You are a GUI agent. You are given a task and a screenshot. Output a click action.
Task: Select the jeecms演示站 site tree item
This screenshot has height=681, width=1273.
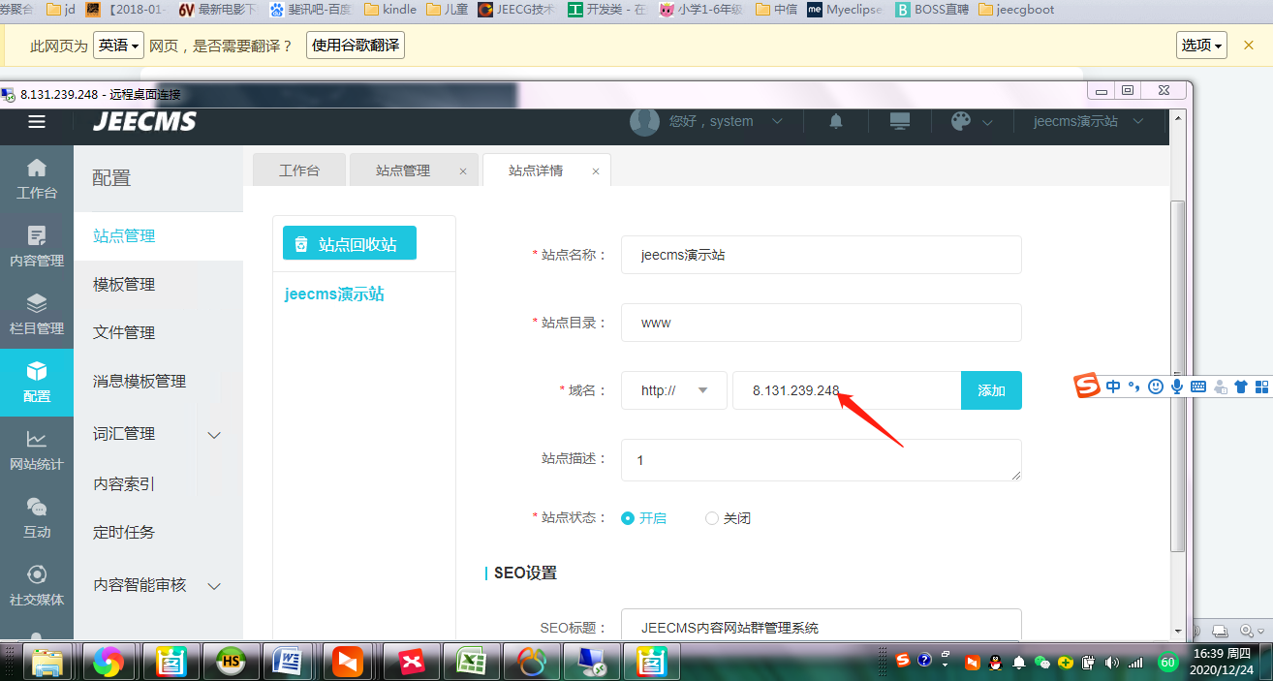(x=334, y=294)
